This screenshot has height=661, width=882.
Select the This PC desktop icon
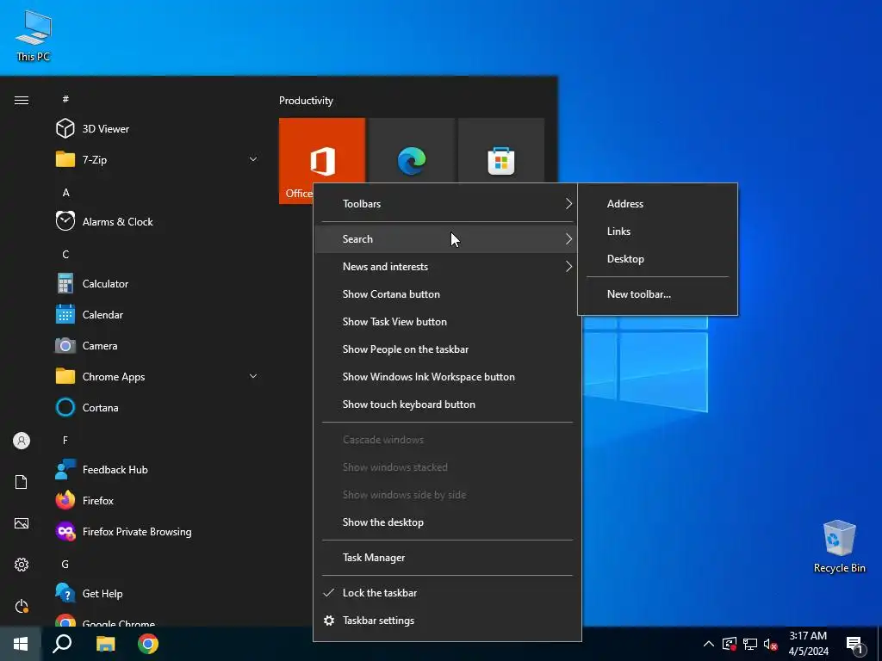tap(34, 34)
